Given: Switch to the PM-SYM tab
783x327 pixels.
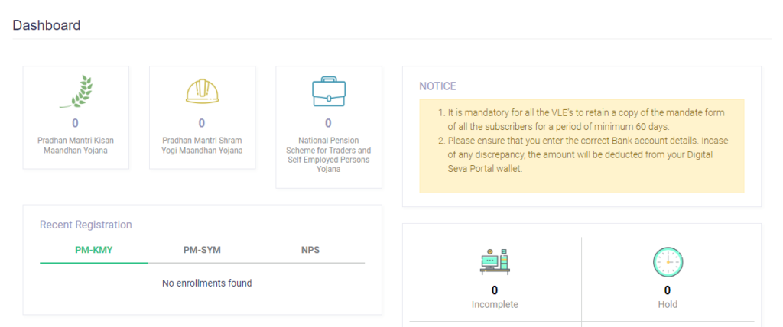Looking at the screenshot, I should [x=202, y=250].
